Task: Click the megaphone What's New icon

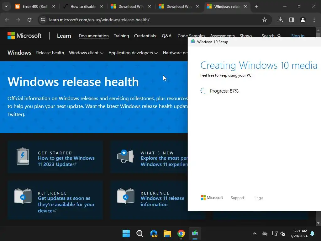Action: (125, 156)
